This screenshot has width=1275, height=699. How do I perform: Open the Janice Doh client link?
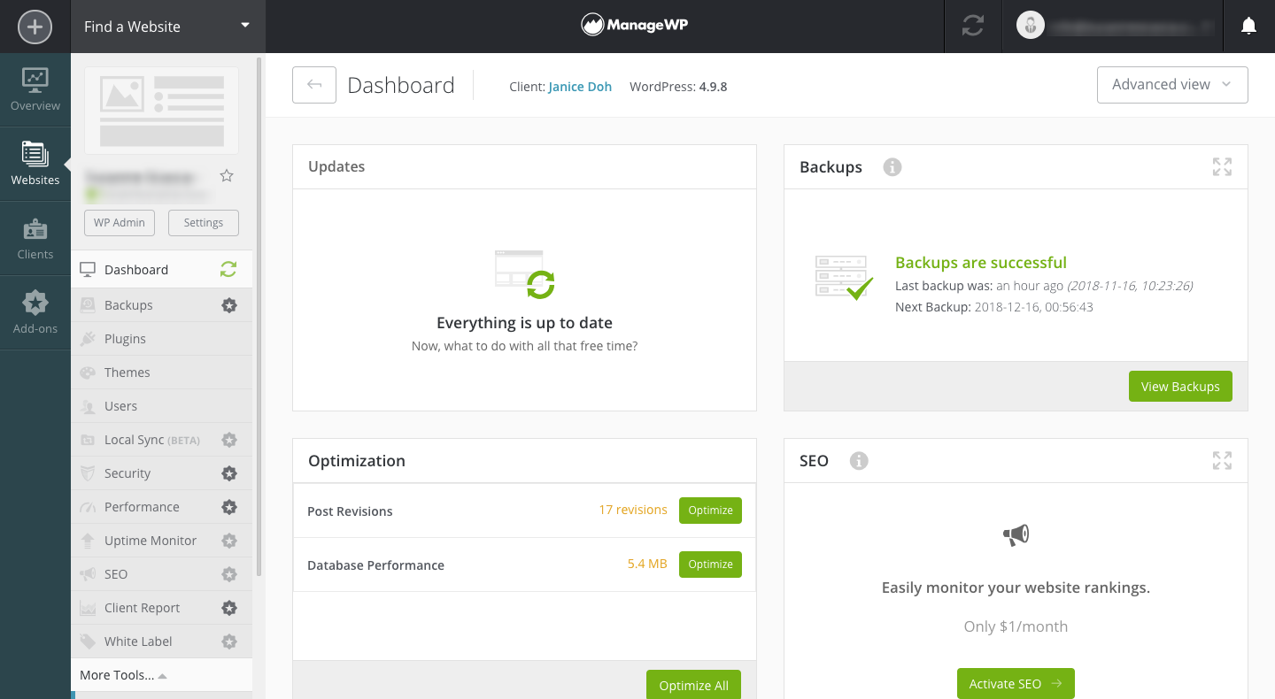coord(580,87)
